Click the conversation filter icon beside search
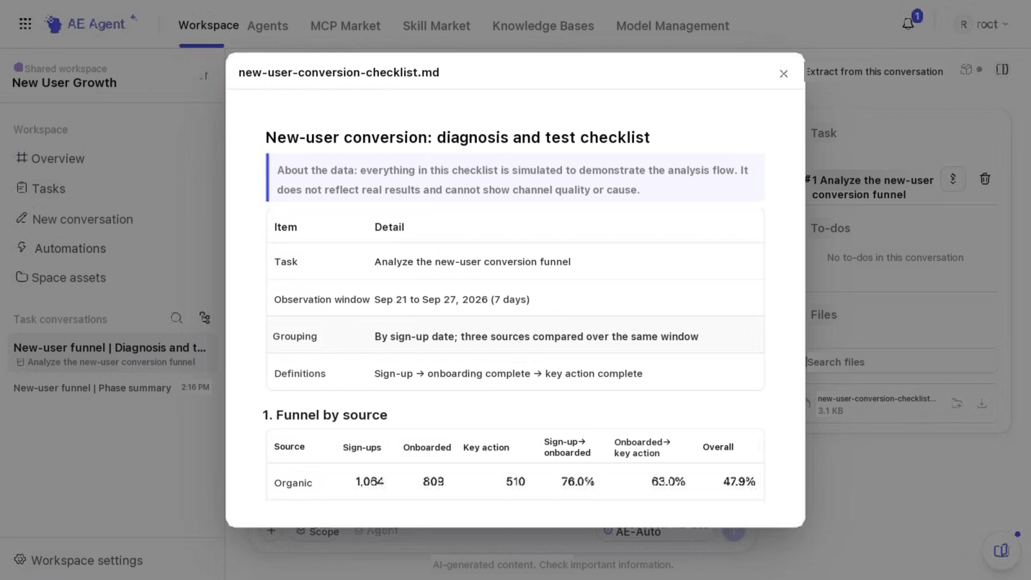 coord(205,318)
